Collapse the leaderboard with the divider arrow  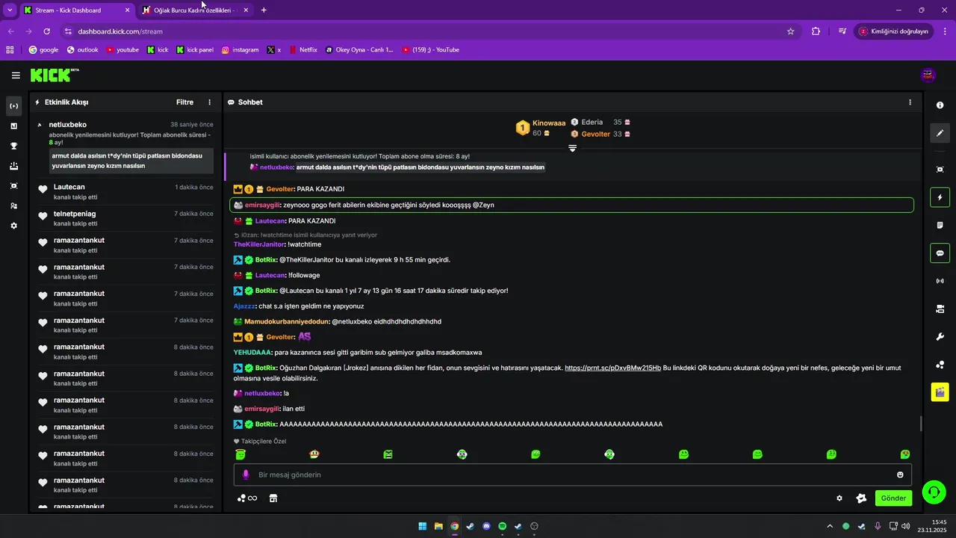572,149
